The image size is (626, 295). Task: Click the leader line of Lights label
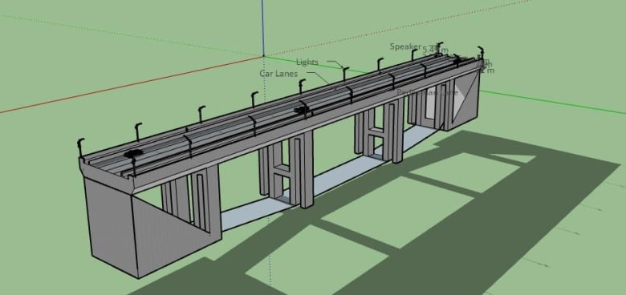tap(335, 63)
